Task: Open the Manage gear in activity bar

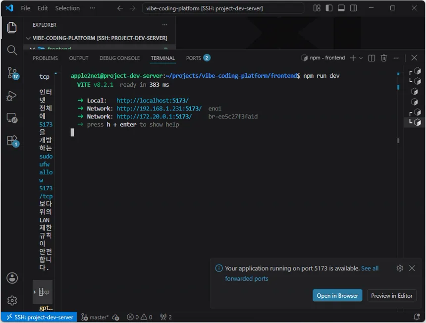Action: tap(12, 300)
